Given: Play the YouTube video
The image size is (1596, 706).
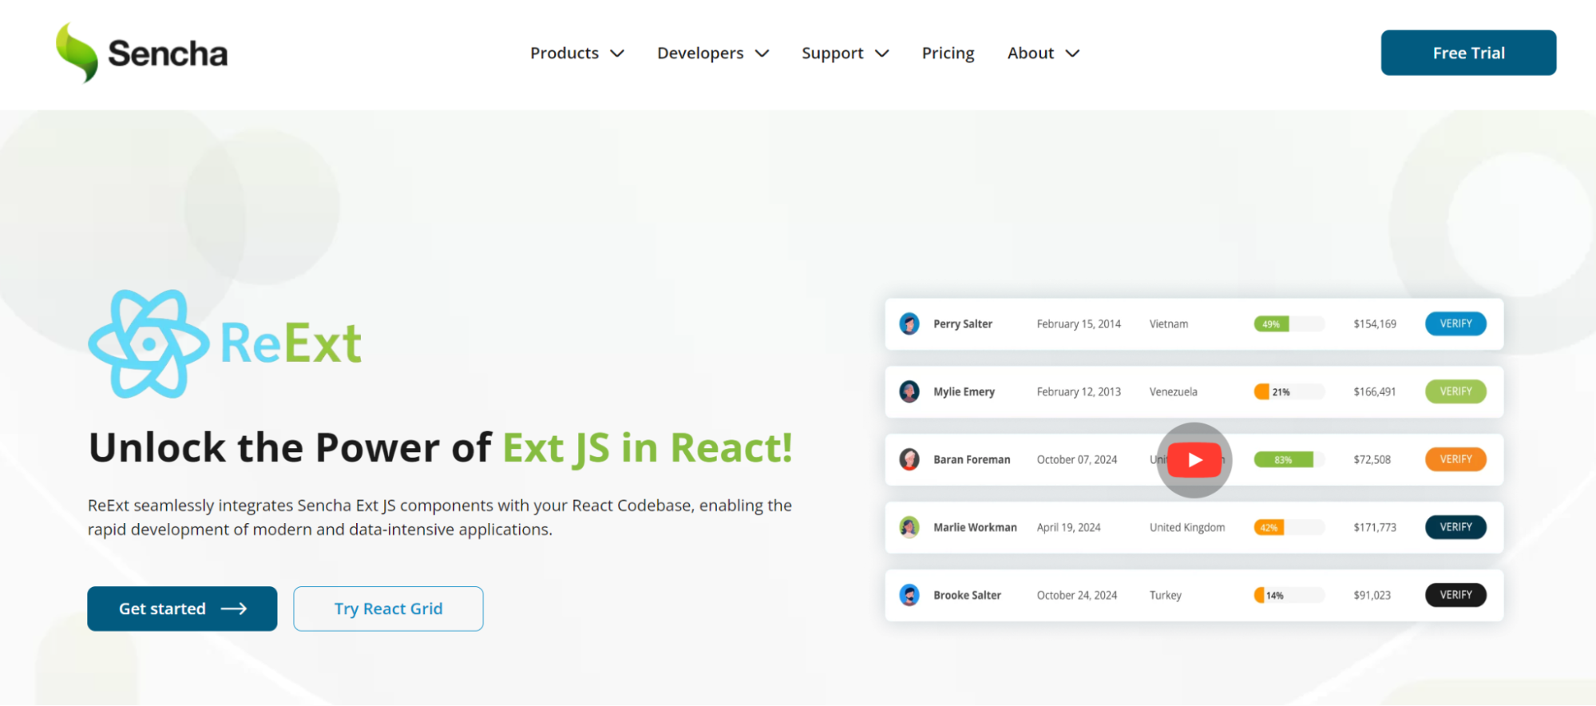Looking at the screenshot, I should pos(1194,460).
